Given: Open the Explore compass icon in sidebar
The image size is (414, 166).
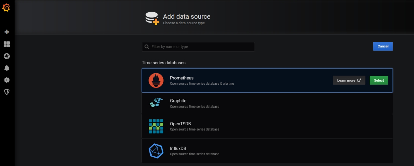Looking at the screenshot, I should point(7,56).
